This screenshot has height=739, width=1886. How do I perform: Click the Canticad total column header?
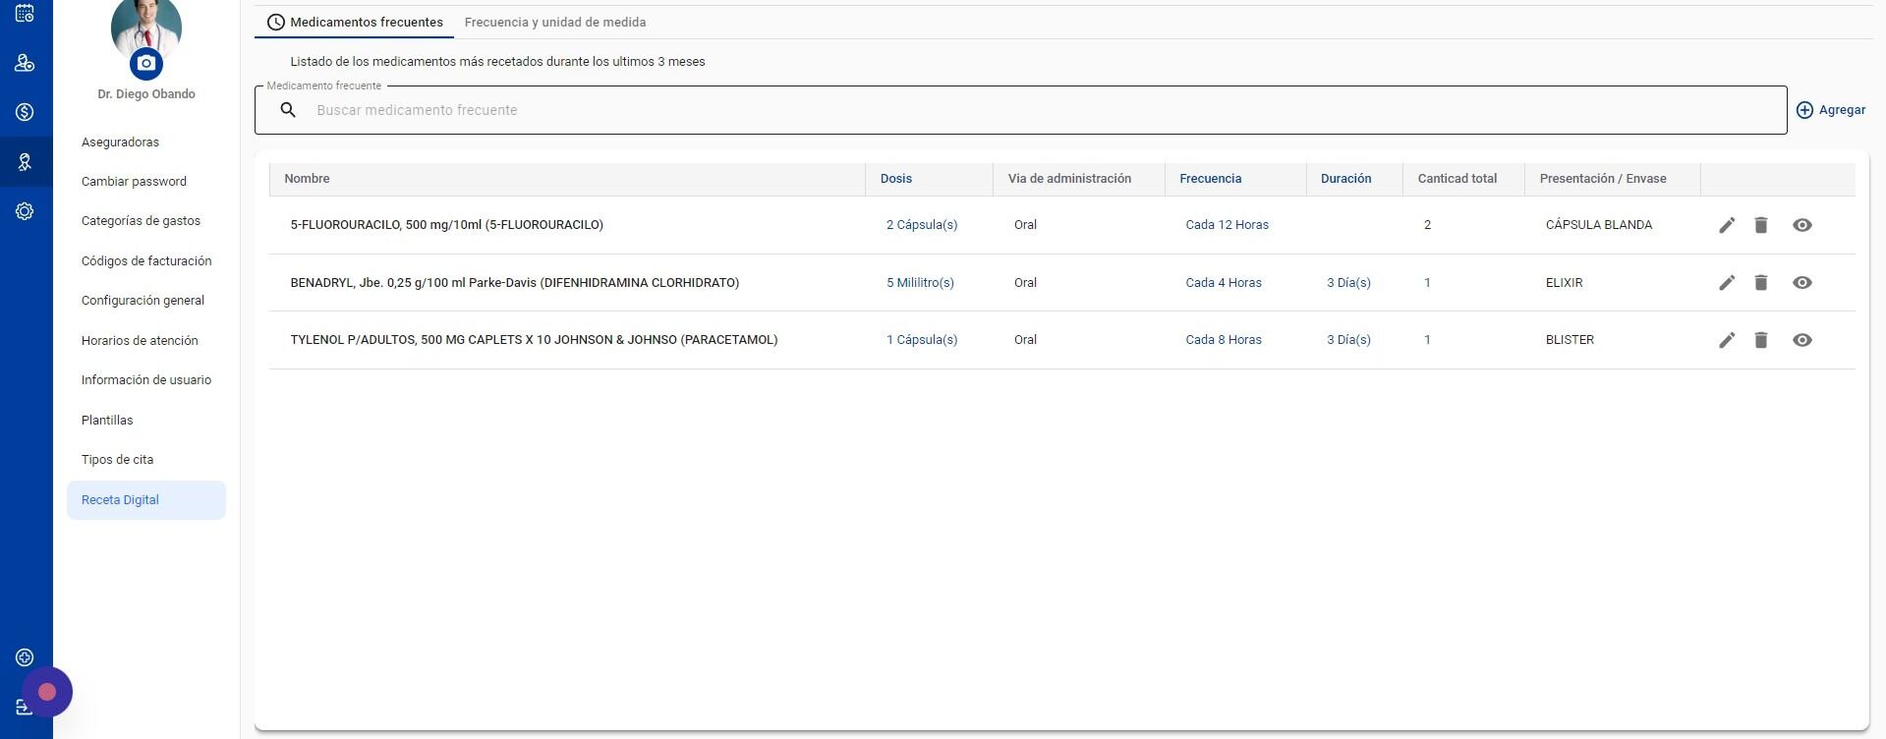tap(1457, 179)
